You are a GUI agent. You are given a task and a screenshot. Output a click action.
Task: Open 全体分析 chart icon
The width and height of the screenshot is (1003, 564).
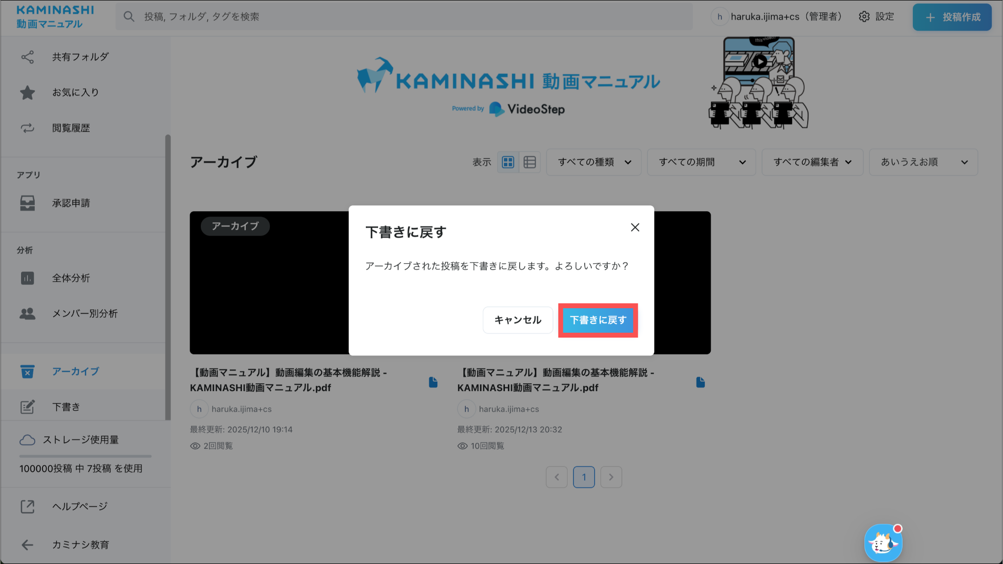coord(27,278)
